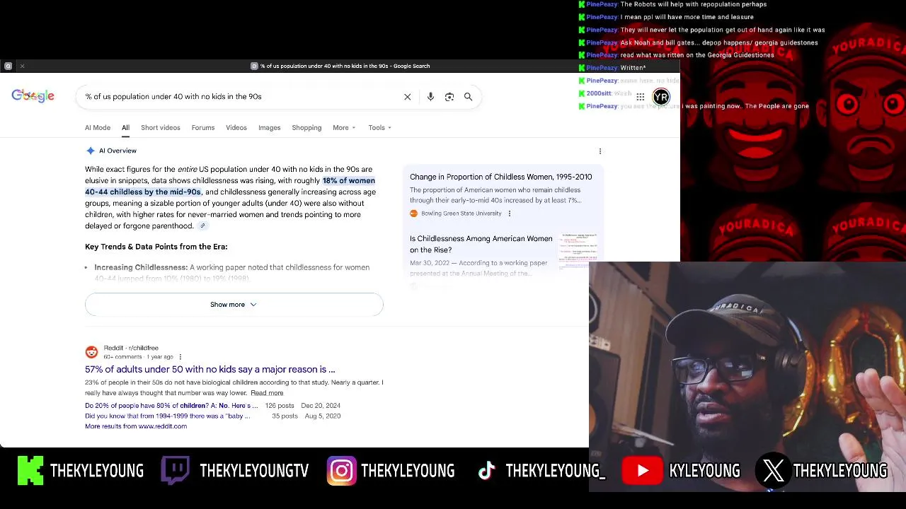The image size is (906, 509).
Task: Click the AI Overview sparkle icon
Action: (x=90, y=151)
